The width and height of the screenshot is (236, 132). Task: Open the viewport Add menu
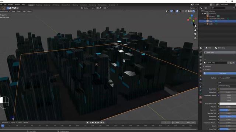24,11
